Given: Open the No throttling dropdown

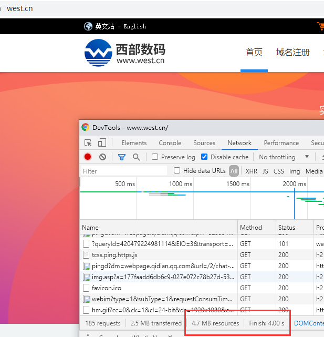Looking at the screenshot, I should 284,157.
